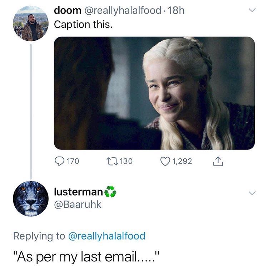Open the @reallyhalalfood handle in tweet header
The width and height of the screenshot is (268, 280).
123,10
